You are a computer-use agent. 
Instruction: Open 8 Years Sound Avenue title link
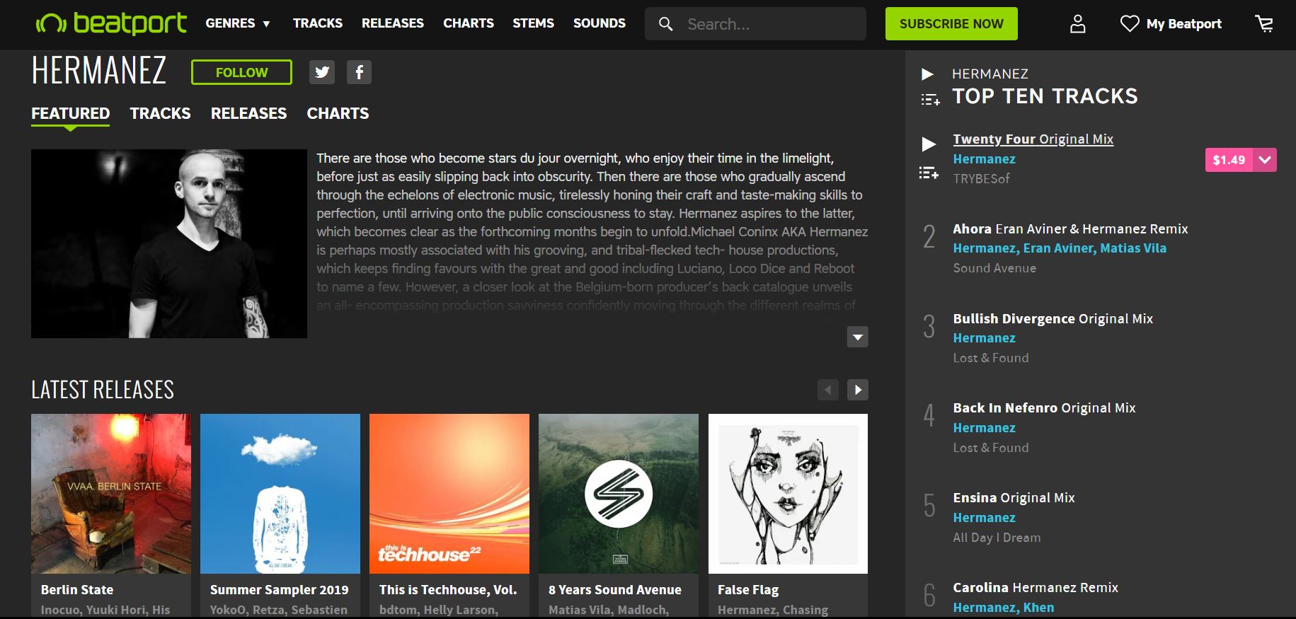click(x=615, y=590)
